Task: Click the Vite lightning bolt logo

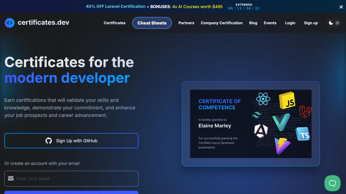Action: tap(282, 146)
